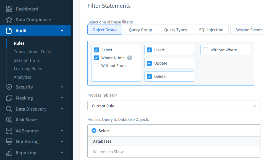Open the Current Rule dropdown
Image resolution: width=264 pixels, height=160 pixels.
point(174,106)
